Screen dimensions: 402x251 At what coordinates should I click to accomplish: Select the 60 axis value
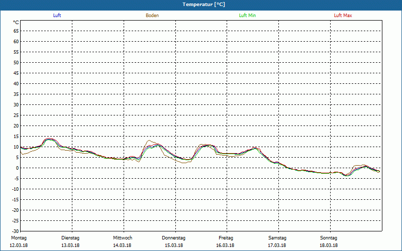pyautogui.click(x=16, y=42)
